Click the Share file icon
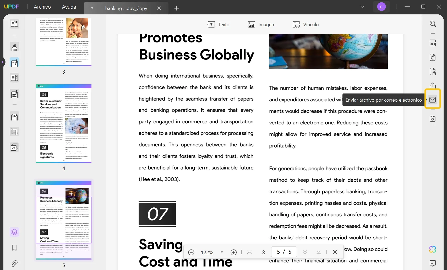The width and height of the screenshot is (447, 270). point(433,86)
